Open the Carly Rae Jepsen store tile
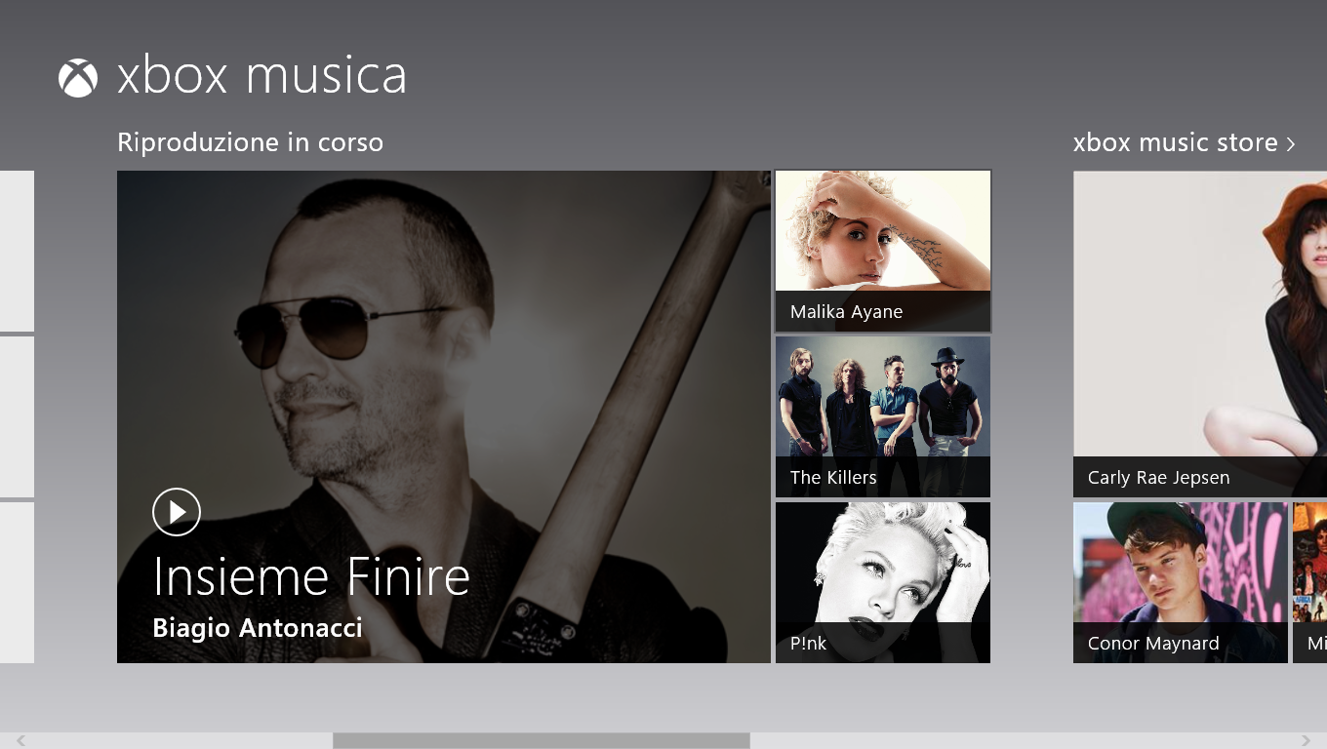 (x=1200, y=335)
